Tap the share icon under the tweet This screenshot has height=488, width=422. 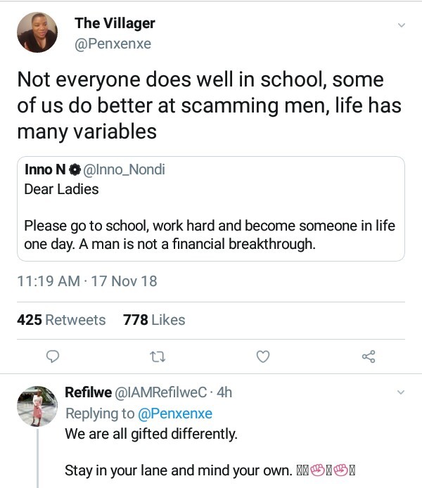pos(369,357)
